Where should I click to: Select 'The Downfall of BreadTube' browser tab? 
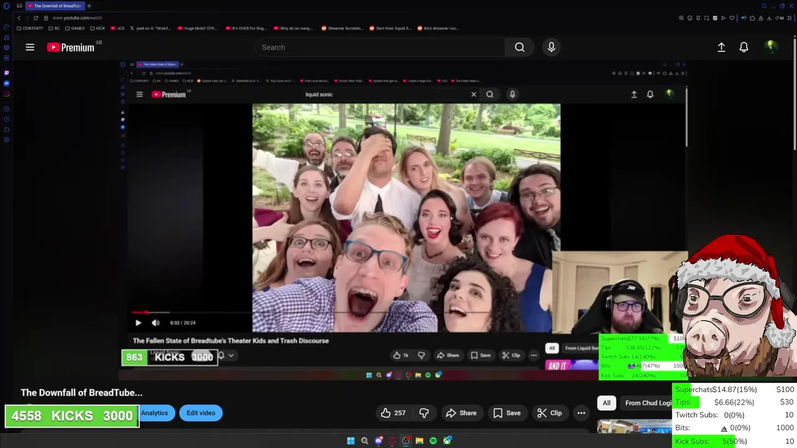pyautogui.click(x=55, y=6)
